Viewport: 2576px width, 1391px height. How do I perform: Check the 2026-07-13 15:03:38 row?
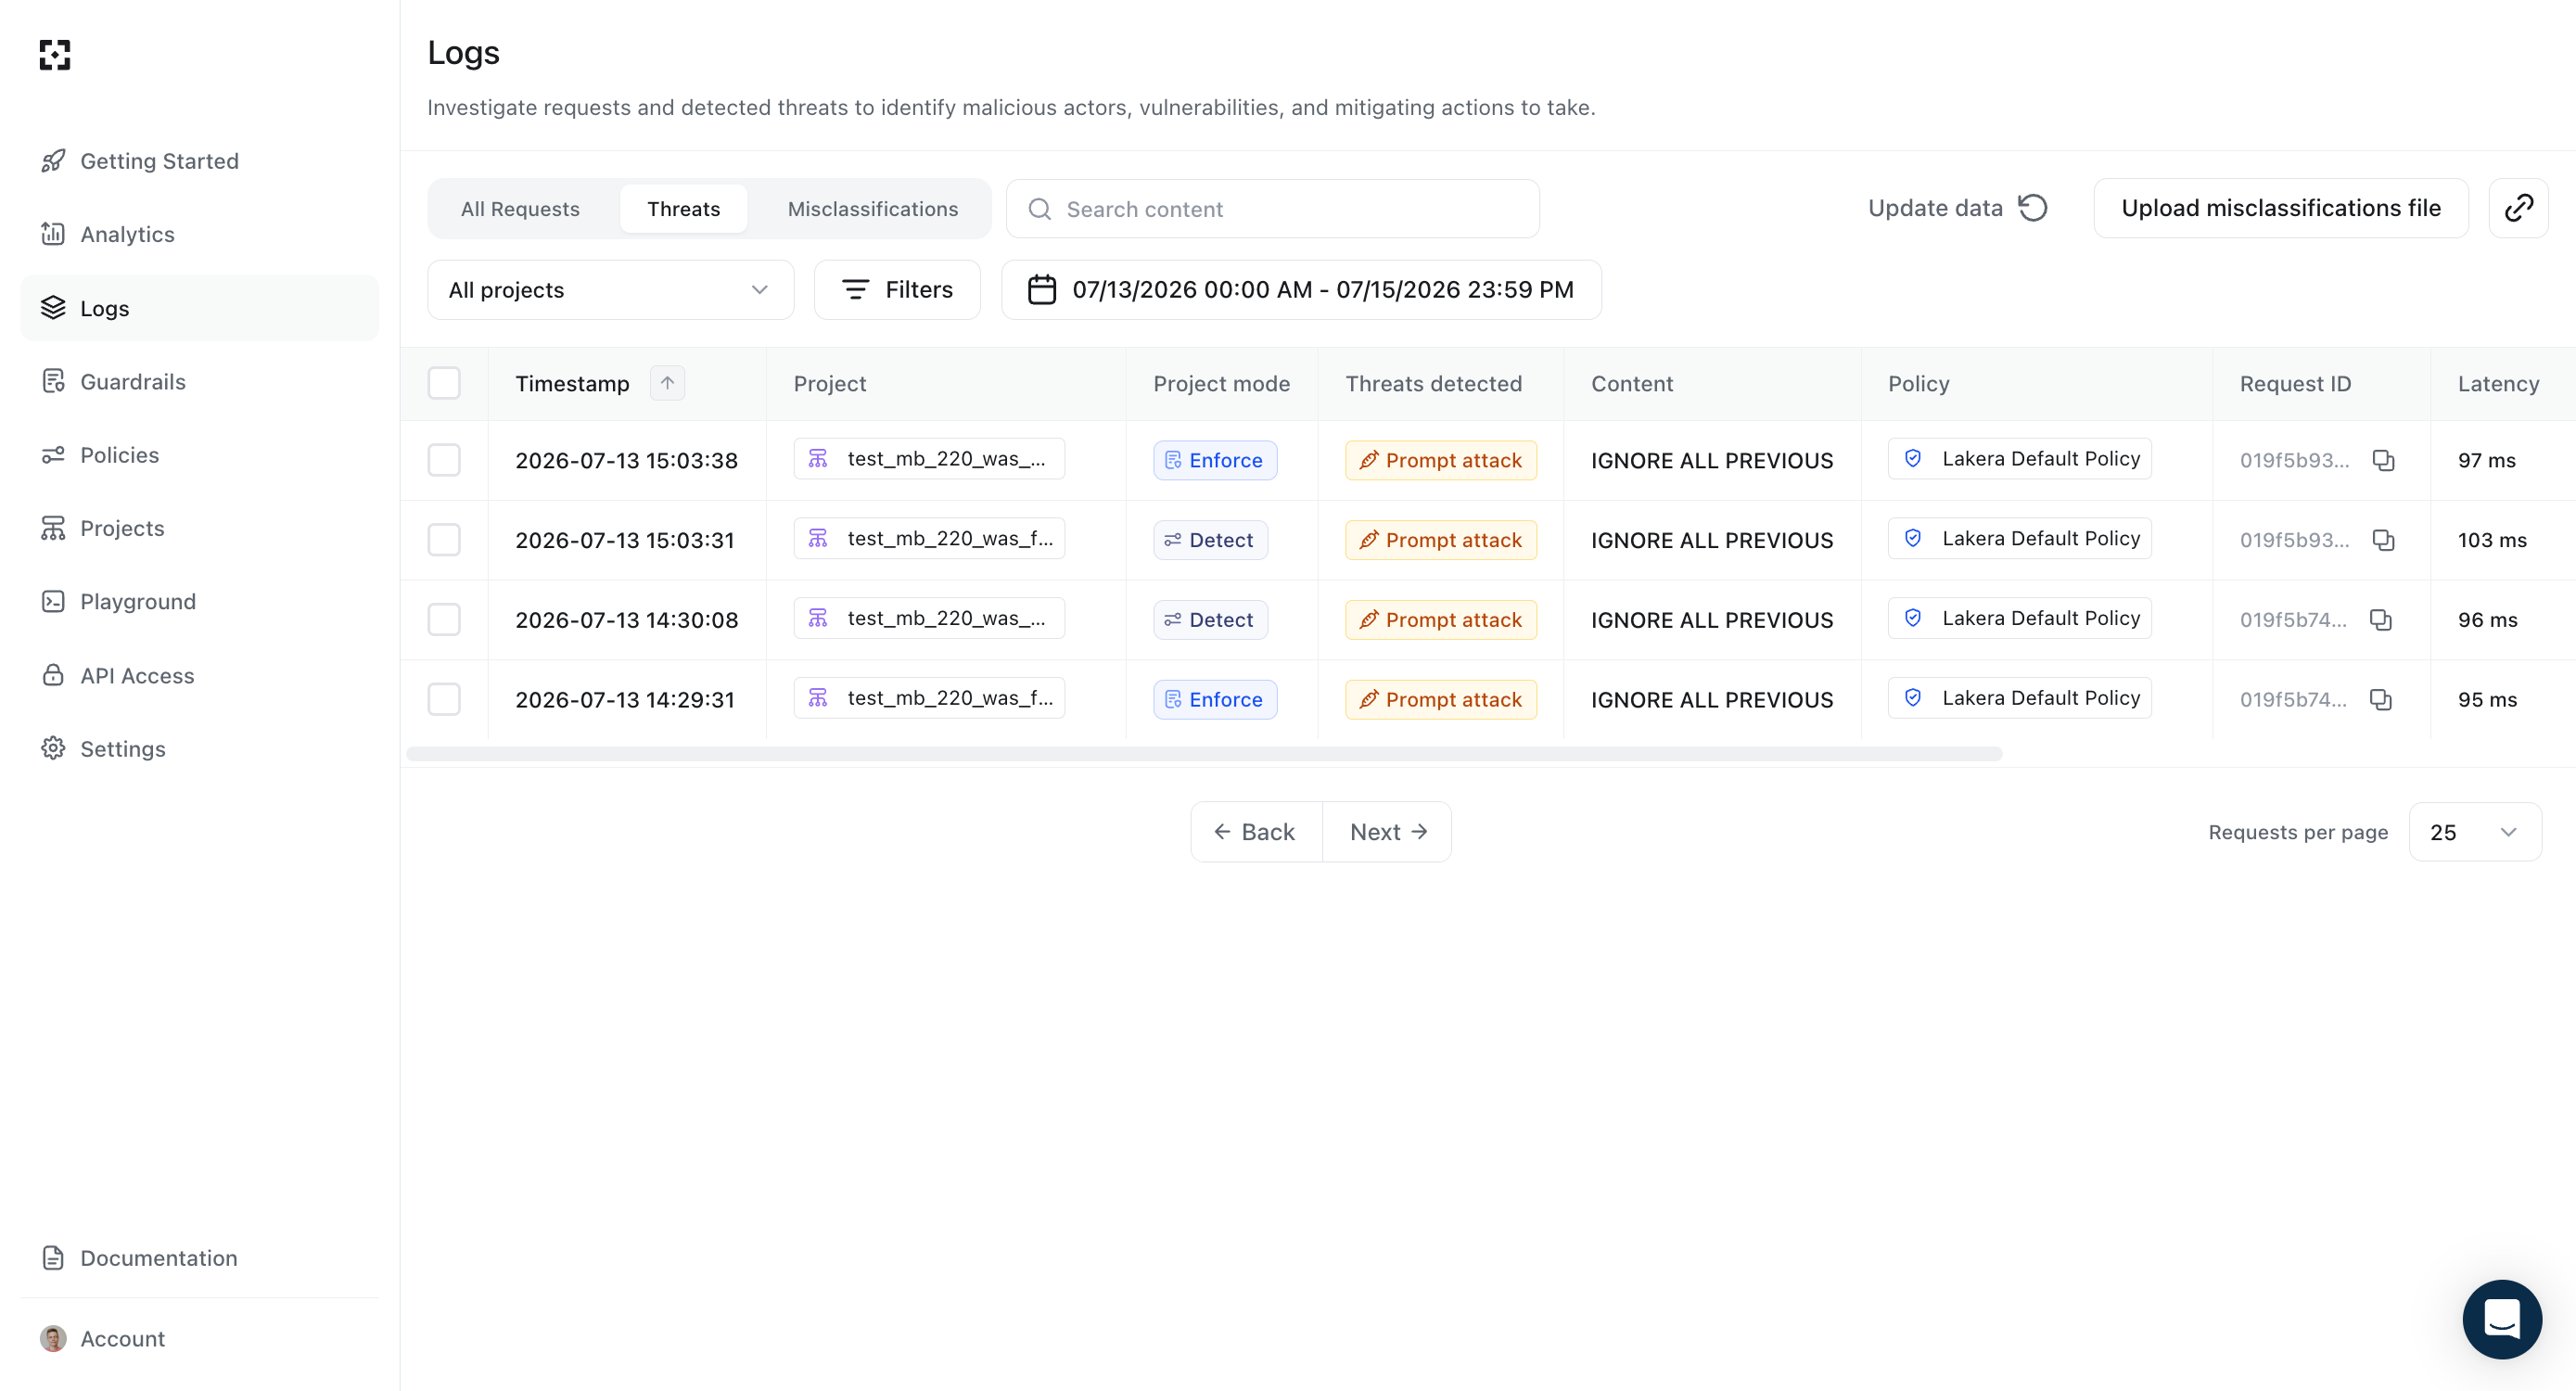[444, 460]
